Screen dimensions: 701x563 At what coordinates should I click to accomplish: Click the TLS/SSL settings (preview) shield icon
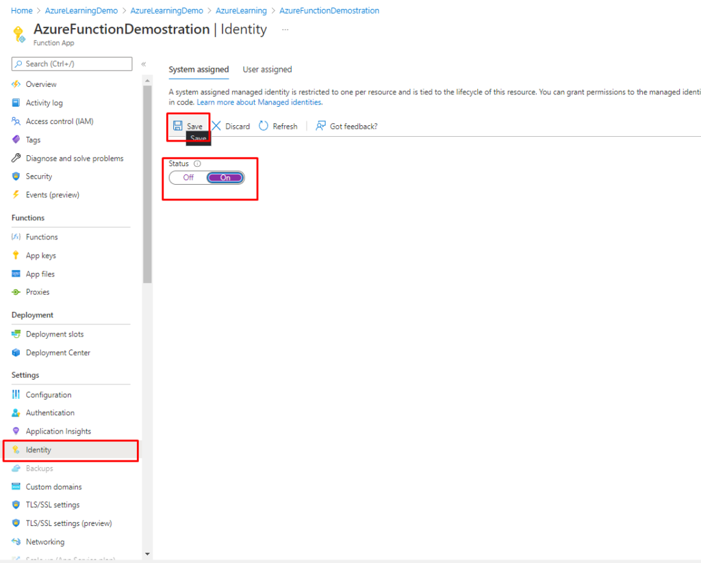tap(16, 523)
